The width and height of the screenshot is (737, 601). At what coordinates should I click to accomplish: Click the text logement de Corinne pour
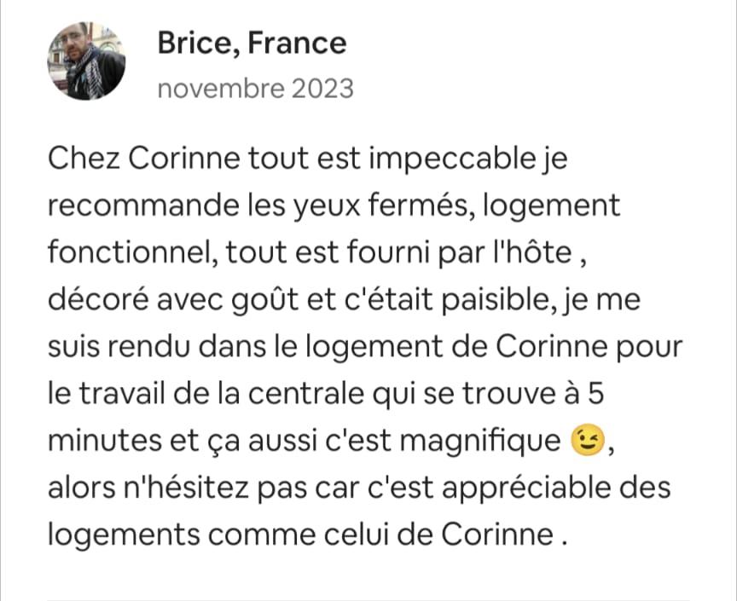click(494, 347)
